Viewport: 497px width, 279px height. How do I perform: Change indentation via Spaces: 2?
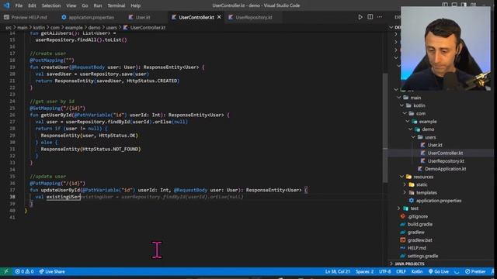pos(364,271)
